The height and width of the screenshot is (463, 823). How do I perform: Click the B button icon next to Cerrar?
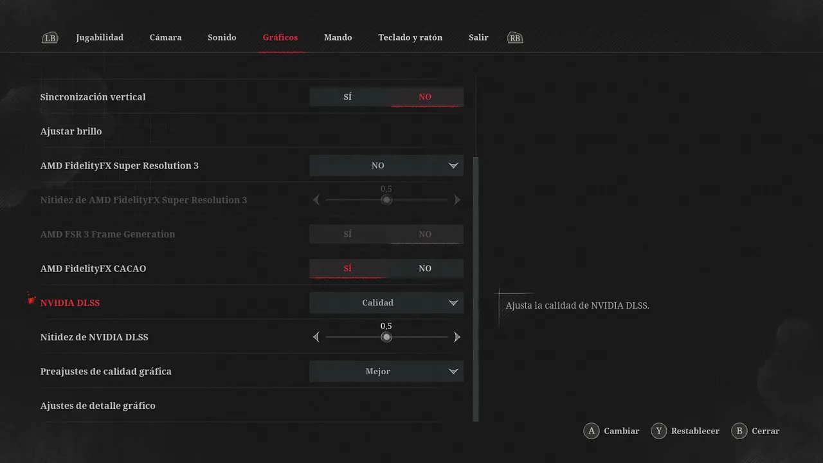739,431
